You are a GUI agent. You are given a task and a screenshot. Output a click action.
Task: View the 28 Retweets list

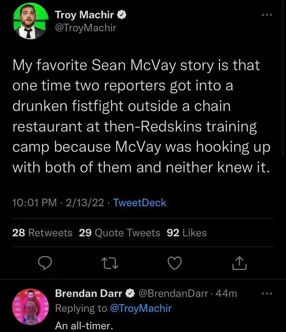coord(42,233)
